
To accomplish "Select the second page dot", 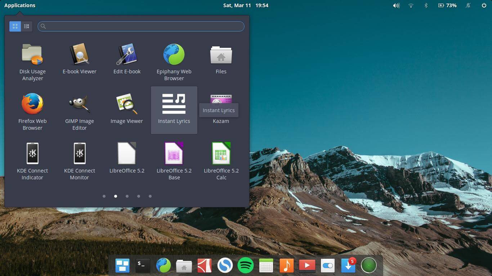I will pyautogui.click(x=116, y=196).
